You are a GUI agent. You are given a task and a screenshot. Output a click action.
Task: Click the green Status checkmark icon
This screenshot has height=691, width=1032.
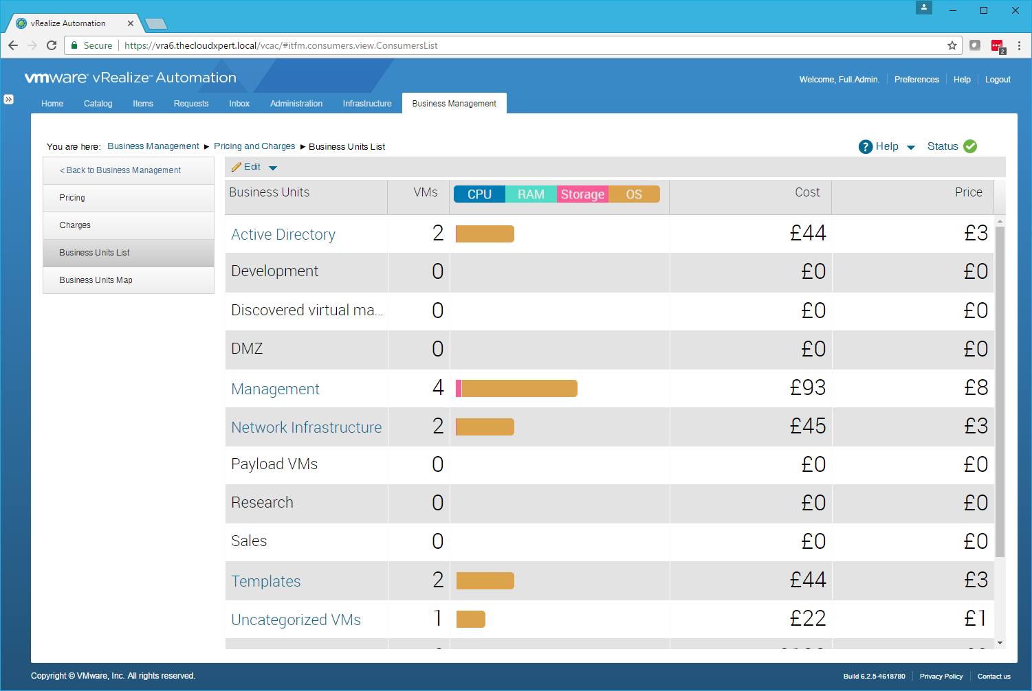point(970,146)
